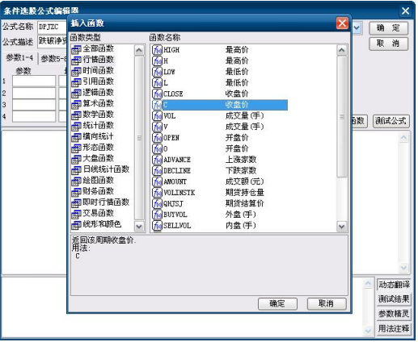Click the icon beside 引用函数

pyautogui.click(x=76, y=82)
